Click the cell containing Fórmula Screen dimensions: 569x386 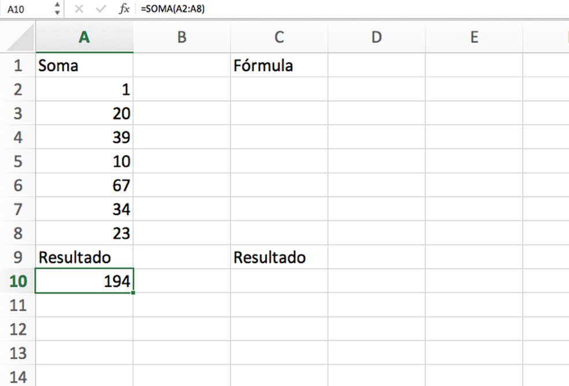(279, 65)
